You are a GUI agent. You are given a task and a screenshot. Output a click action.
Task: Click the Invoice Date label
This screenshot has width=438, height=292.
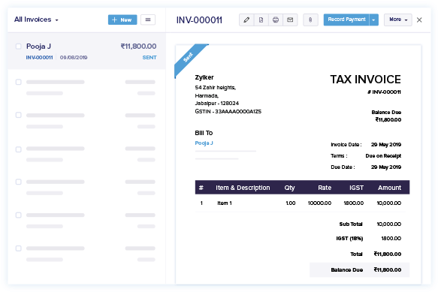click(x=346, y=145)
